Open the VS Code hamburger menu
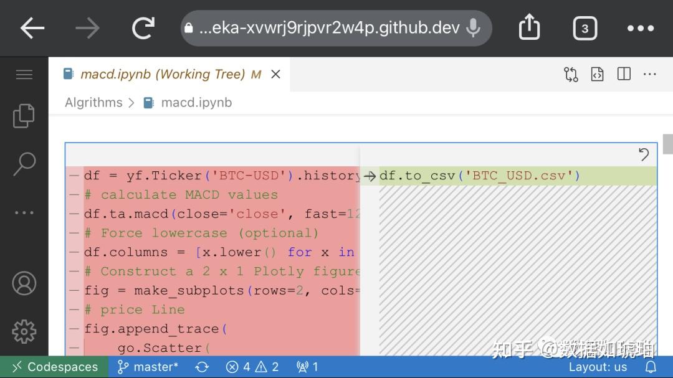Viewport: 673px width, 378px height. 24,75
